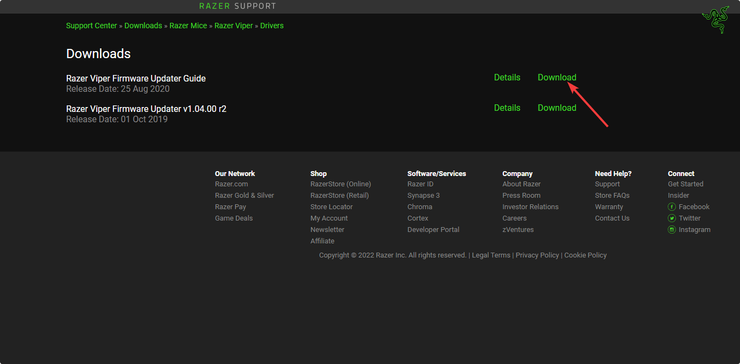The height and width of the screenshot is (364, 740).
Task: Open the Twitter text link
Action: [x=690, y=218]
